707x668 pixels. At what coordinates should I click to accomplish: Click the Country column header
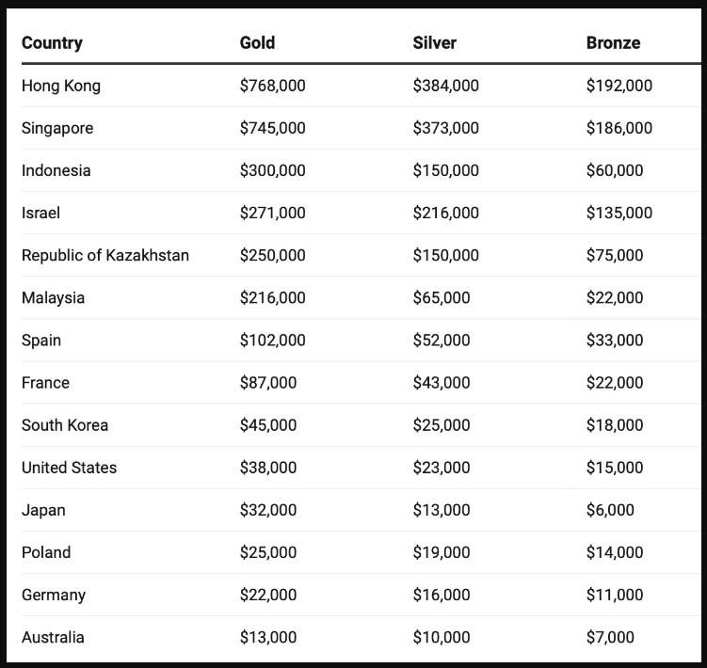click(x=52, y=43)
